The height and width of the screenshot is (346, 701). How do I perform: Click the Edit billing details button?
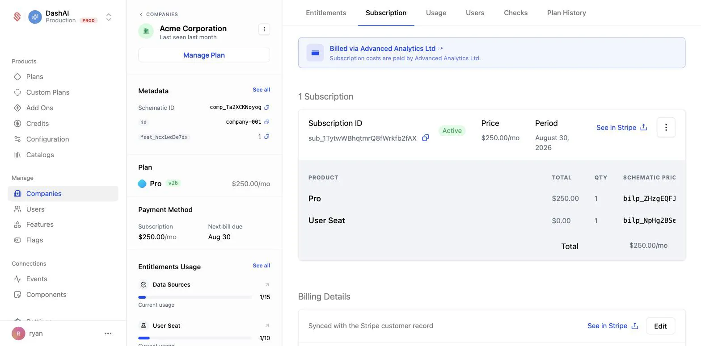click(660, 326)
